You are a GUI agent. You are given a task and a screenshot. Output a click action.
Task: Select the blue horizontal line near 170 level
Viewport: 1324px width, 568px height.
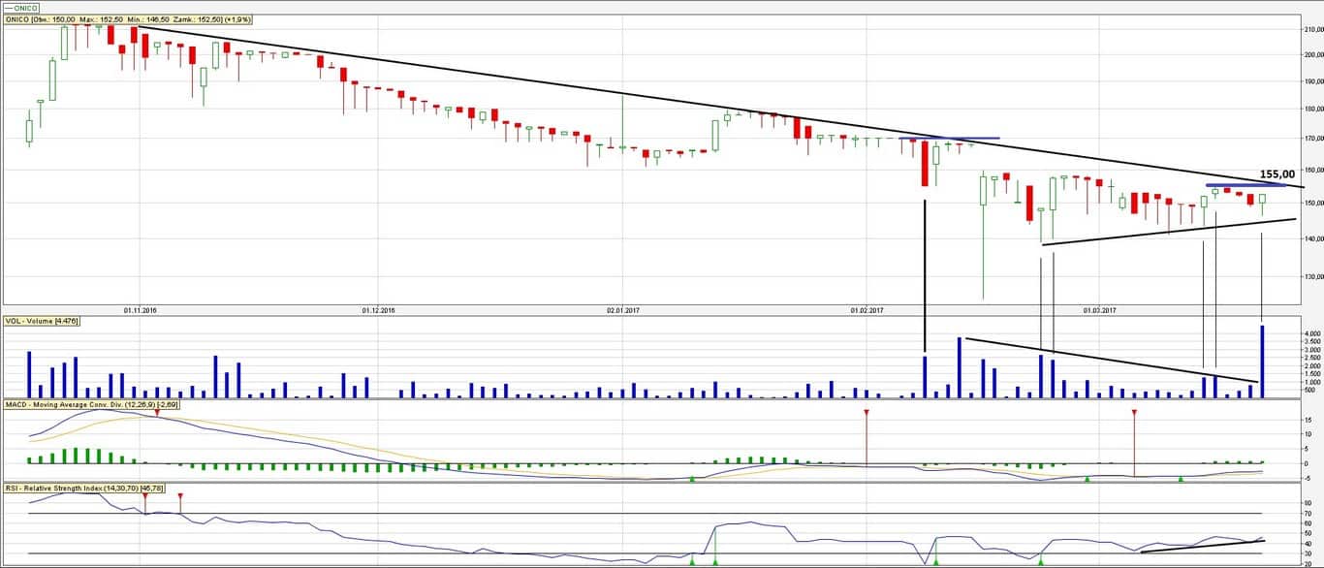tap(950, 139)
